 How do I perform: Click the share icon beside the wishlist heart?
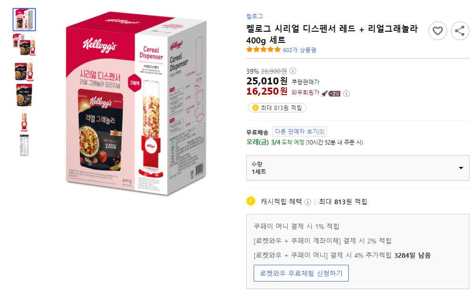coord(460,31)
